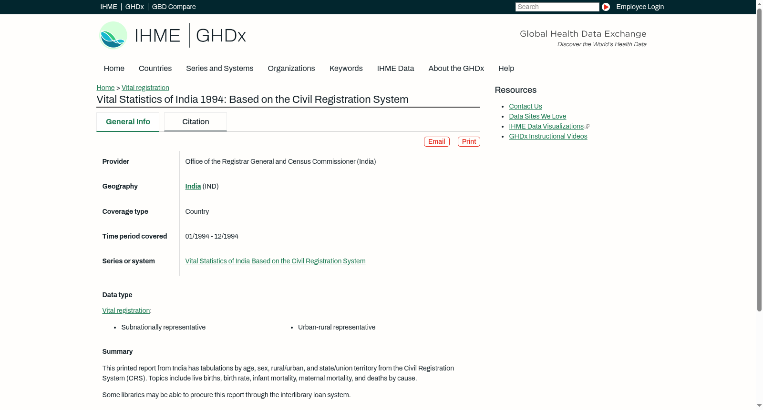Open the GHDx link in top bar

(x=134, y=7)
